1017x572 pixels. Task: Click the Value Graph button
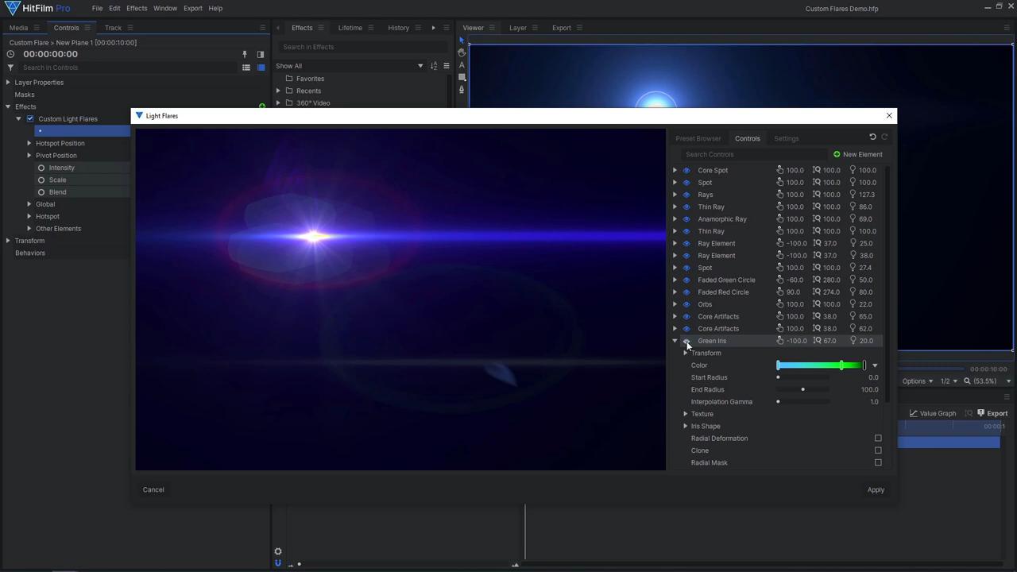(x=933, y=413)
